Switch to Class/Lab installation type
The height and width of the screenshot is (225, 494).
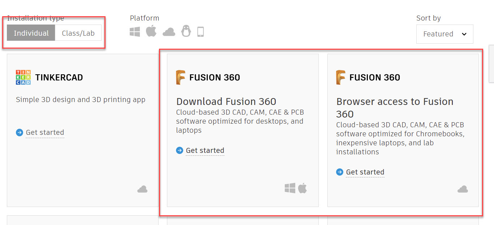tap(78, 33)
